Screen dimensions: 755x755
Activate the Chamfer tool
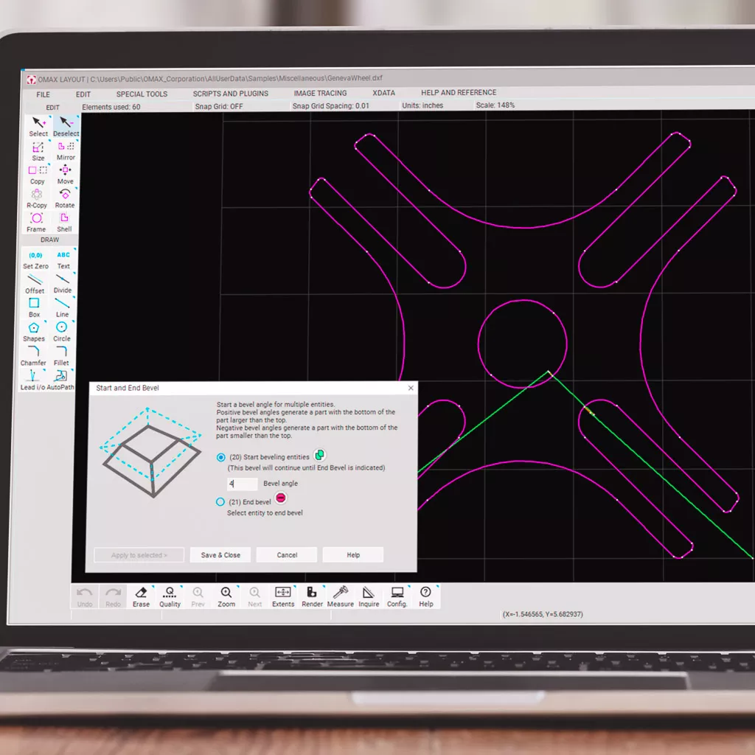(x=34, y=355)
